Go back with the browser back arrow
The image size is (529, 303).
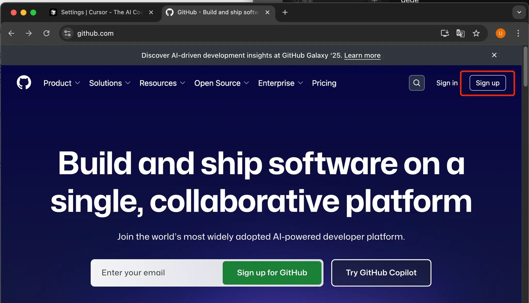tap(11, 33)
